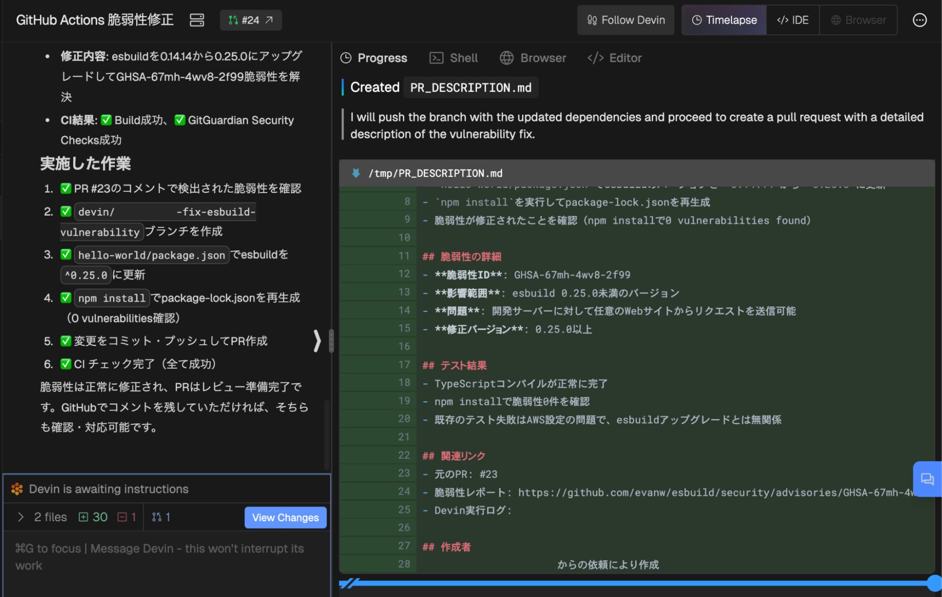The image size is (942, 597).
Task: Click the file icon beside /tmp/PR_DESCRIPTION.md
Action: (356, 173)
